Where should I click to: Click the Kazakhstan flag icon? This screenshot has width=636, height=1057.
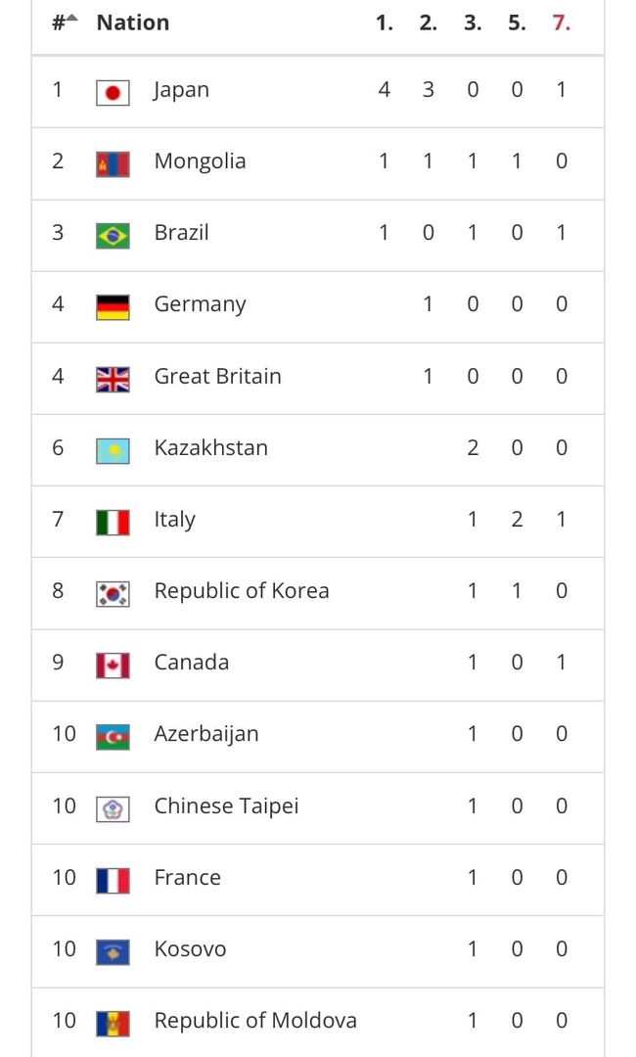click(x=113, y=451)
